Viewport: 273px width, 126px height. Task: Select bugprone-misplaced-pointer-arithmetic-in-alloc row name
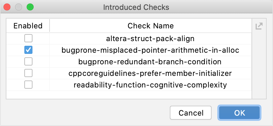[150, 50]
